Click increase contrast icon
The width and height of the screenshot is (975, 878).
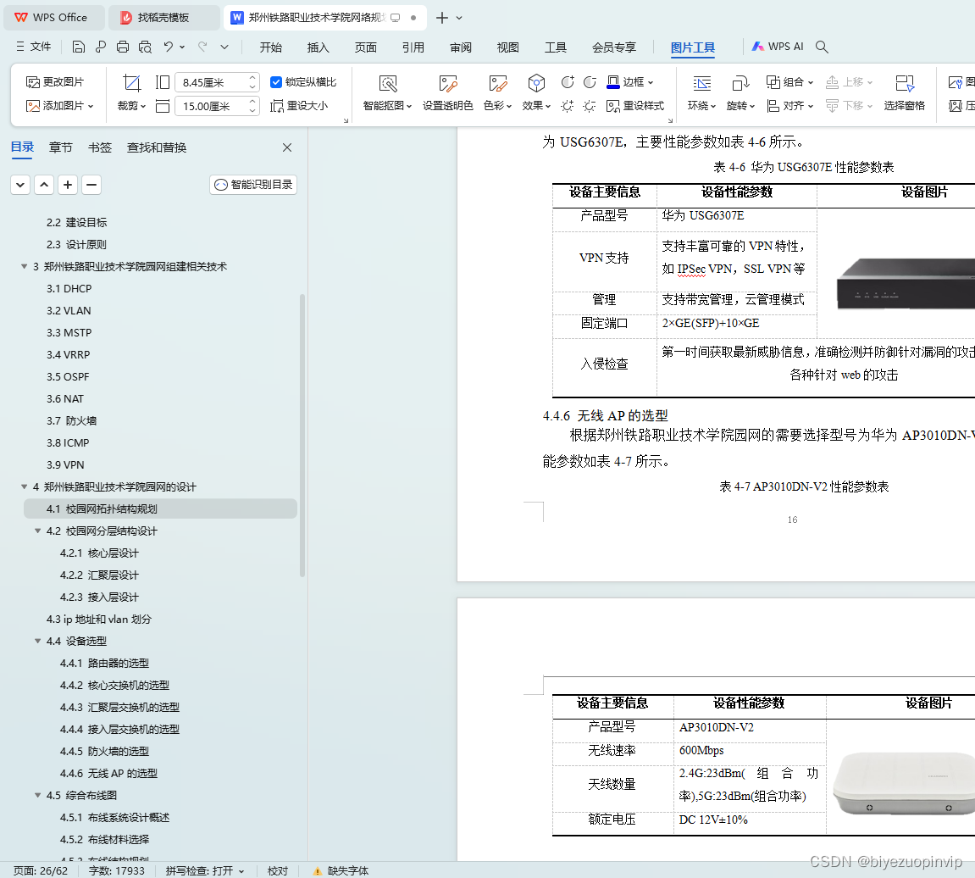coord(567,82)
